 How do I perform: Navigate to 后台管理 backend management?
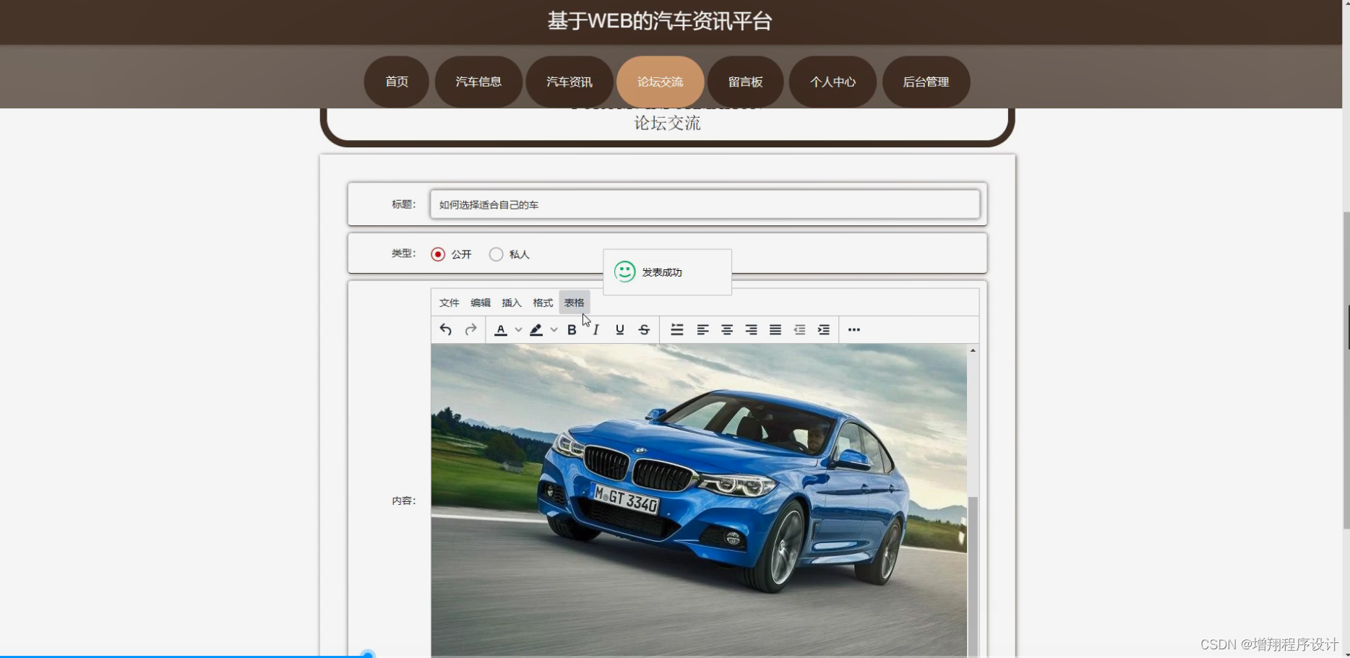[926, 82]
